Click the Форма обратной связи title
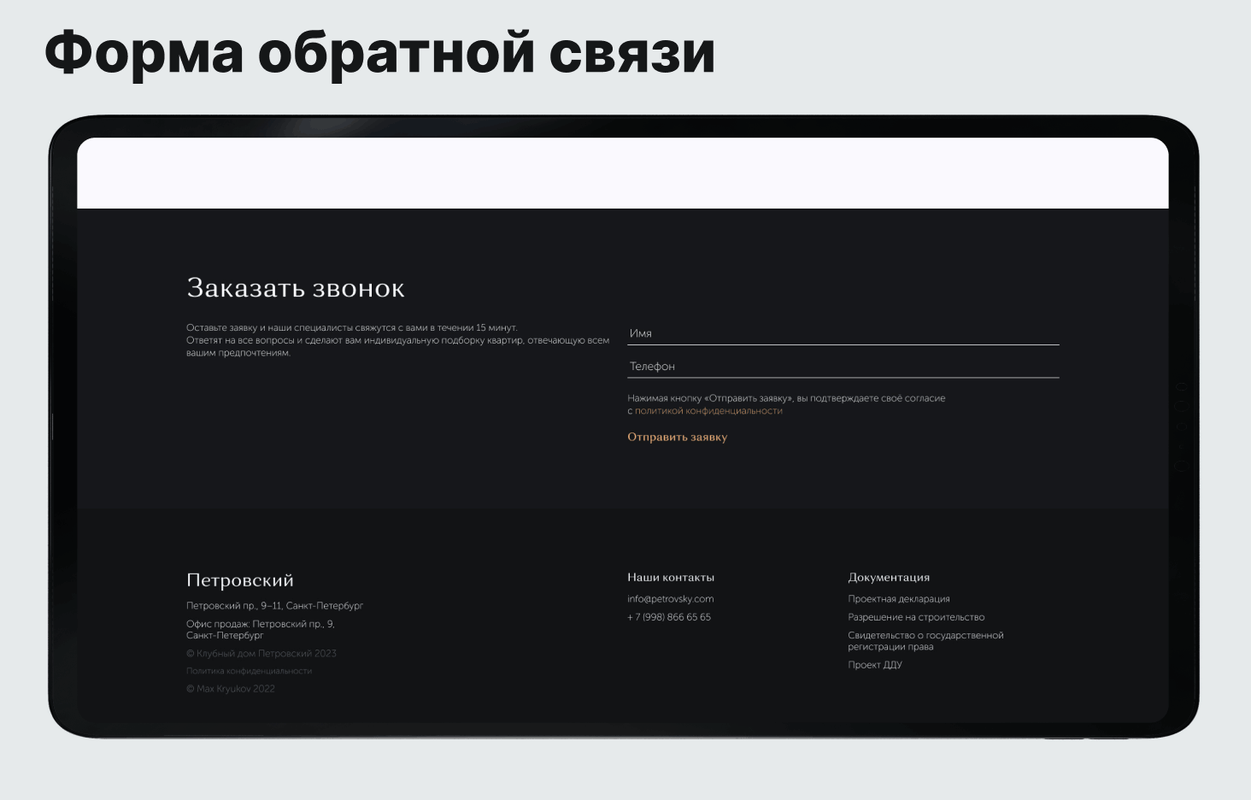 (x=379, y=53)
